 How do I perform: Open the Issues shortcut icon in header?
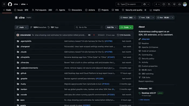tap(164, 4)
